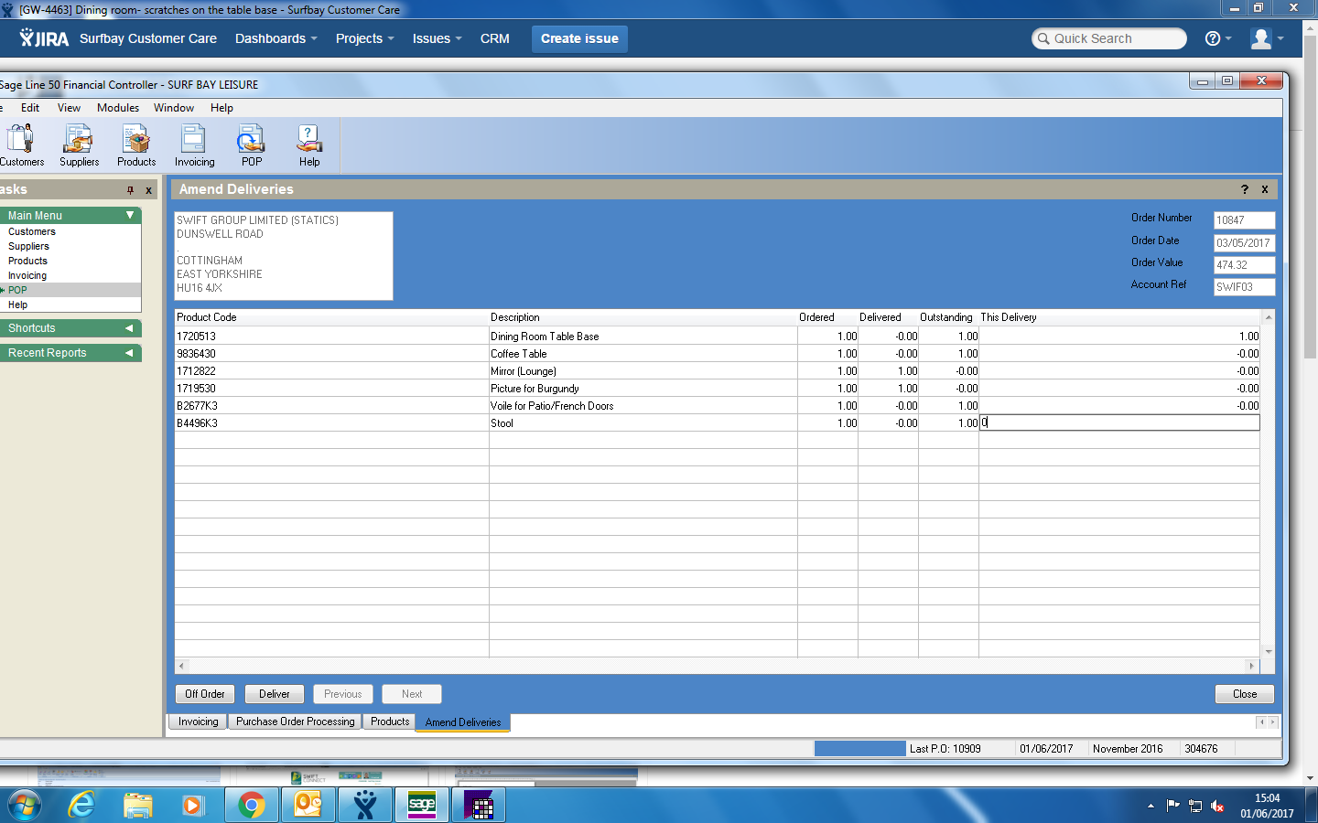1318x823 pixels.
Task: Expand the Shortcuts section
Action: [129, 328]
